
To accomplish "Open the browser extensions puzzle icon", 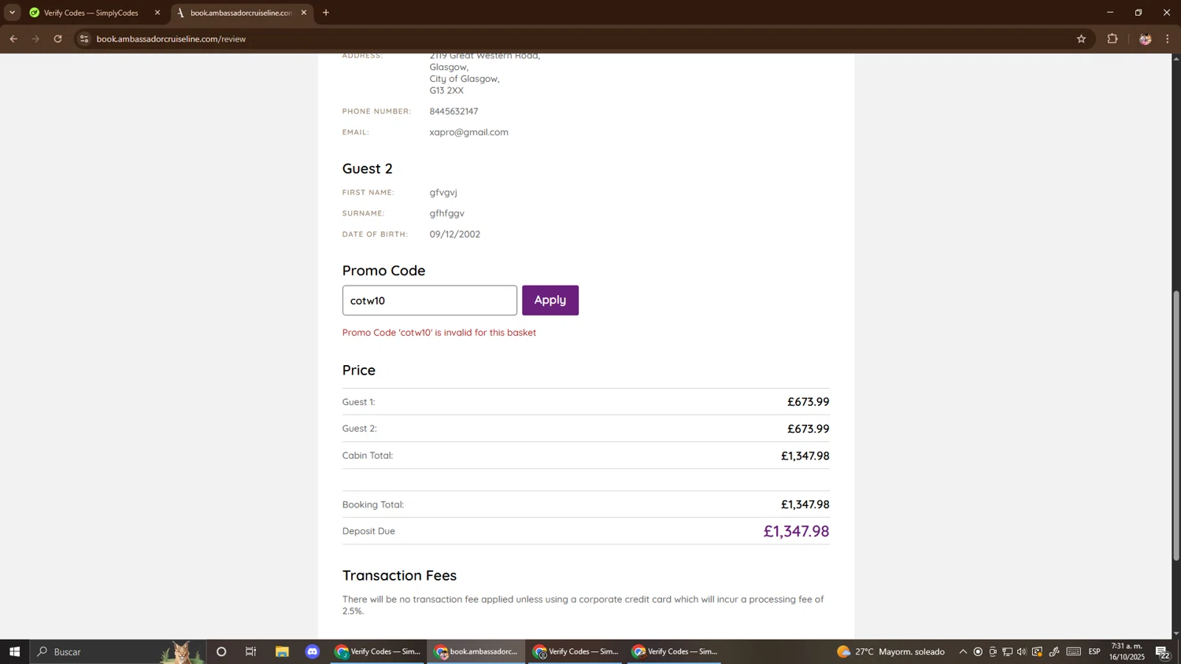I will (x=1113, y=39).
